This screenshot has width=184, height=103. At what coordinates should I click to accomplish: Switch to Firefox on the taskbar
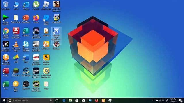(97, 100)
